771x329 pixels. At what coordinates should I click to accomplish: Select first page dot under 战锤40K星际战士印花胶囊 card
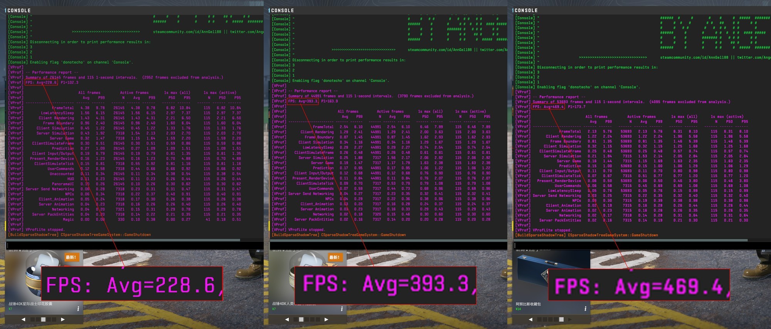click(32, 319)
